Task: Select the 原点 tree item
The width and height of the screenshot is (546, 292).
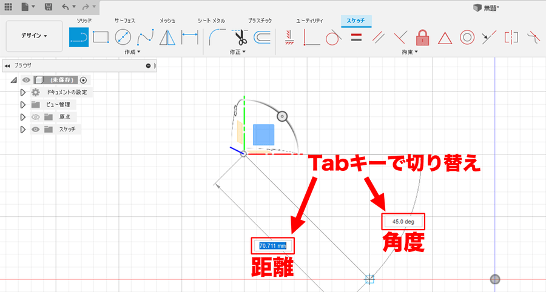Action: click(x=65, y=117)
